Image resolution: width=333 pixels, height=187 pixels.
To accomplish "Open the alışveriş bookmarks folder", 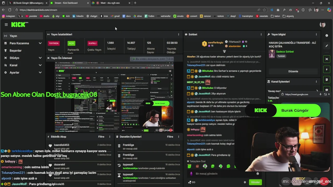I will coord(288,16).
